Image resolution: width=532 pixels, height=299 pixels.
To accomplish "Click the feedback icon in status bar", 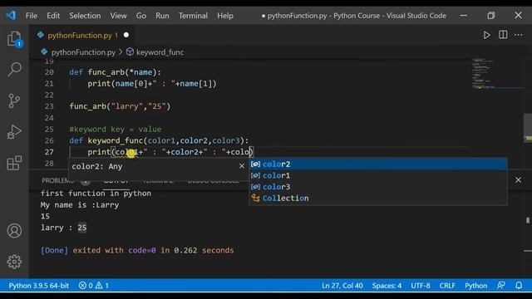I will [x=501, y=286].
